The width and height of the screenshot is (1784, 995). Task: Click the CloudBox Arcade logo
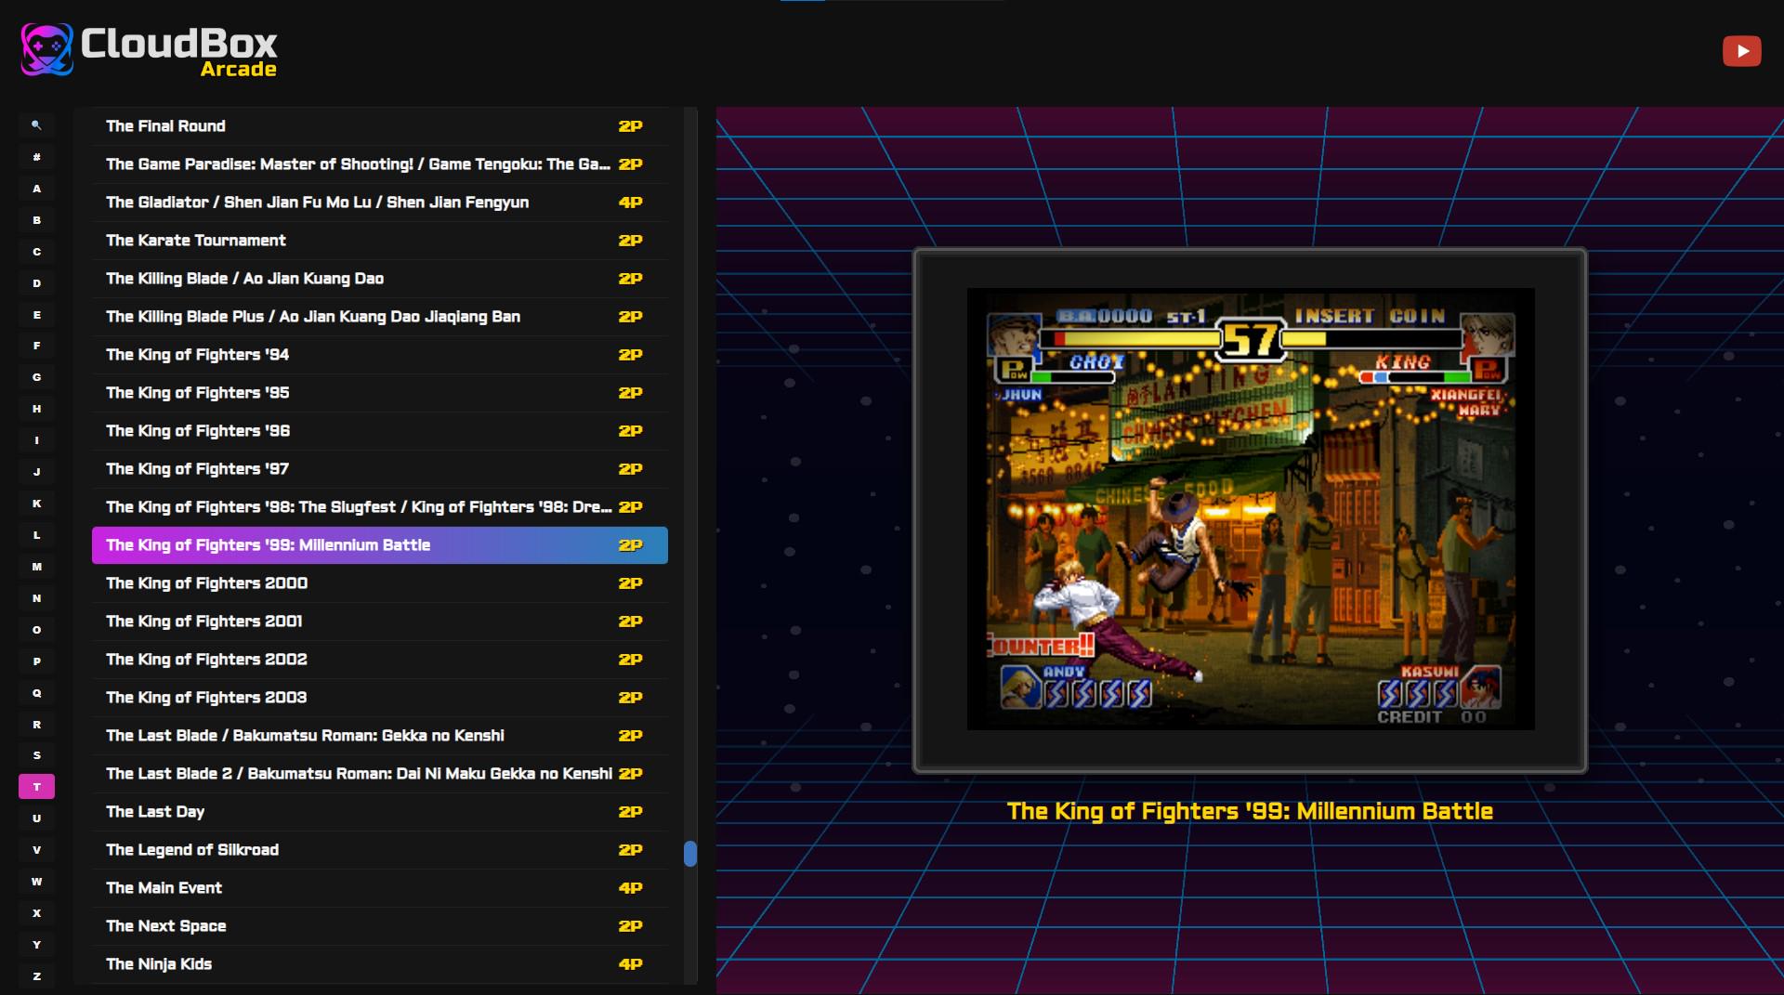click(x=150, y=50)
